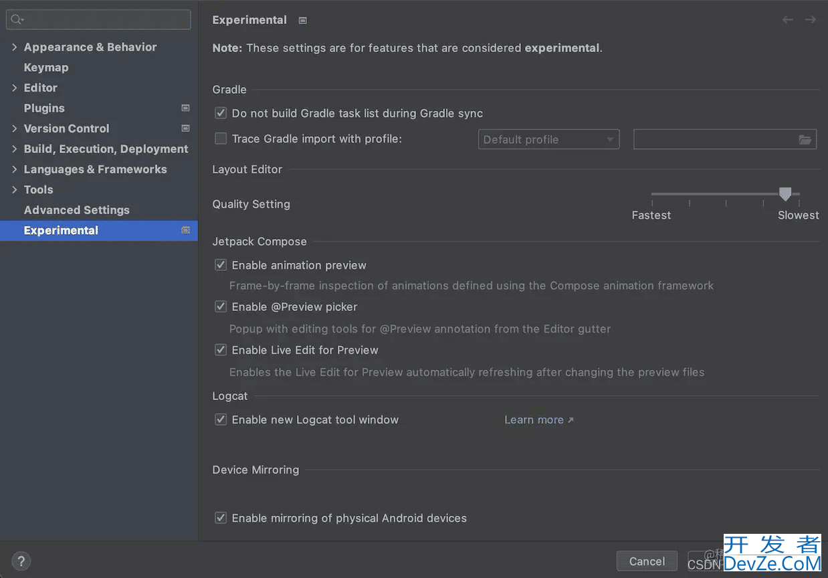The width and height of the screenshot is (828, 578).
Task: Expand the Appearance & Behavior section
Action: pyautogui.click(x=14, y=47)
